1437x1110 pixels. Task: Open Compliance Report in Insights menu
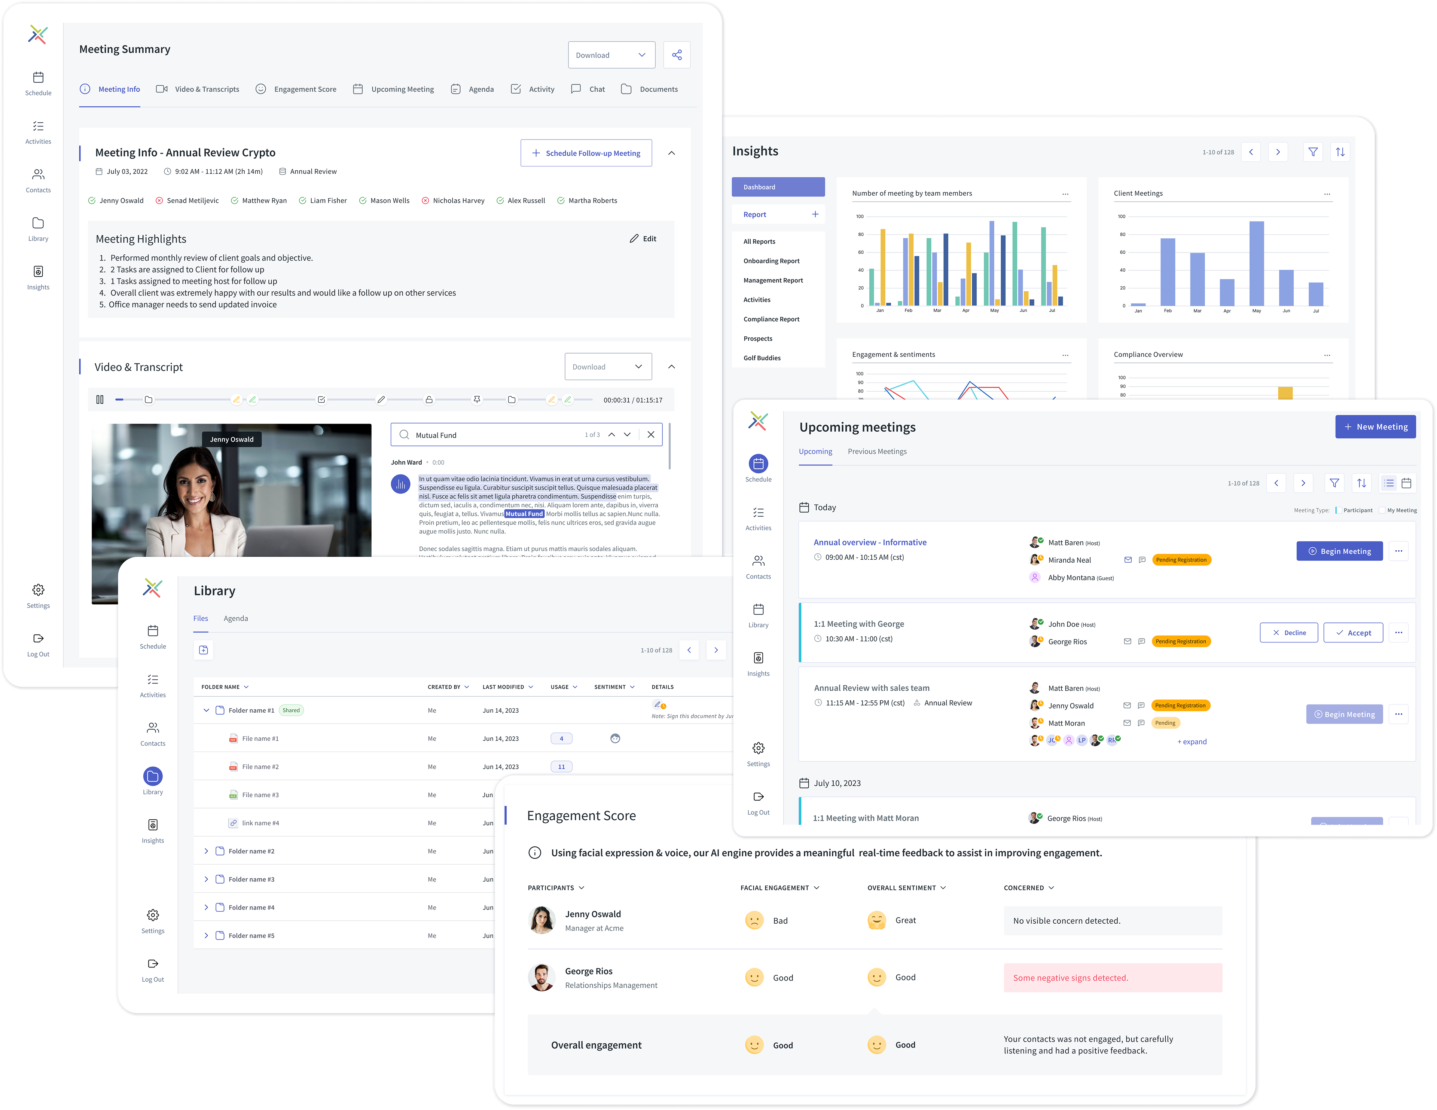[x=771, y=319]
